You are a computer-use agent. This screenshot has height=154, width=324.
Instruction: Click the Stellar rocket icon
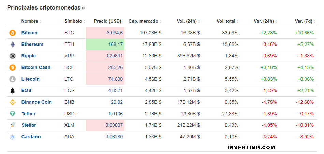coord(13,125)
